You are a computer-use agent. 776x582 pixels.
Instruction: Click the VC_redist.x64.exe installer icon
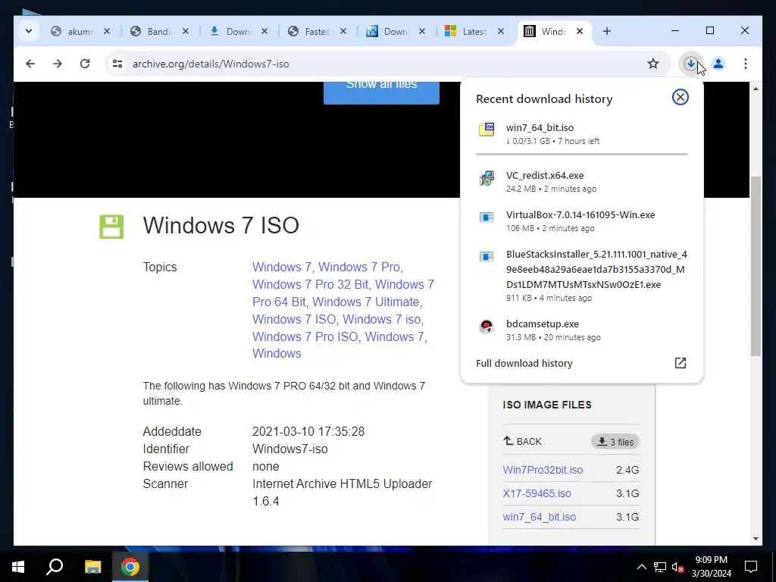click(487, 177)
